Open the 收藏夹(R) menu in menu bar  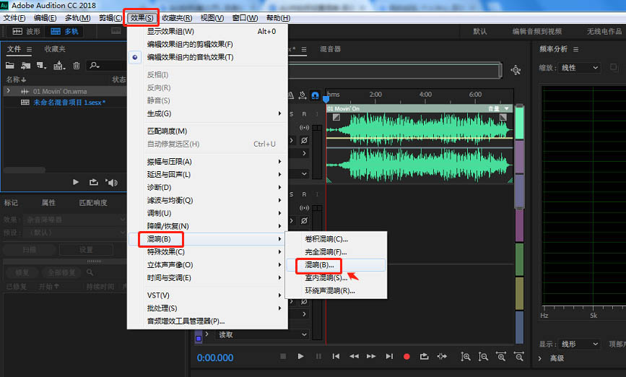tap(176, 17)
